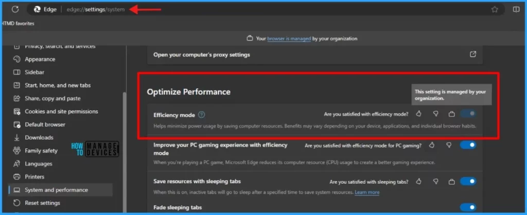Select System and performance in sidebar
527x215 pixels.
(x=60, y=190)
